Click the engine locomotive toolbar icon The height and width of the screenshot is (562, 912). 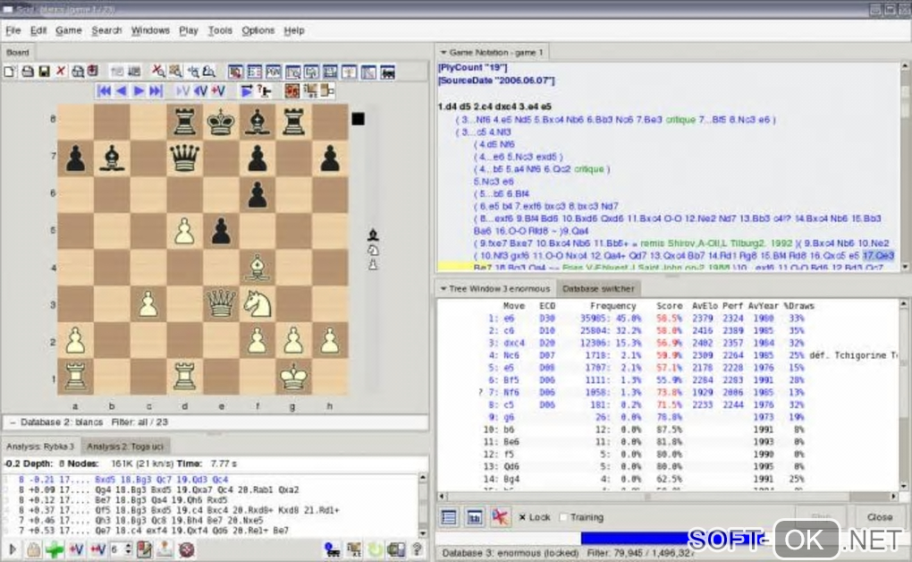387,72
